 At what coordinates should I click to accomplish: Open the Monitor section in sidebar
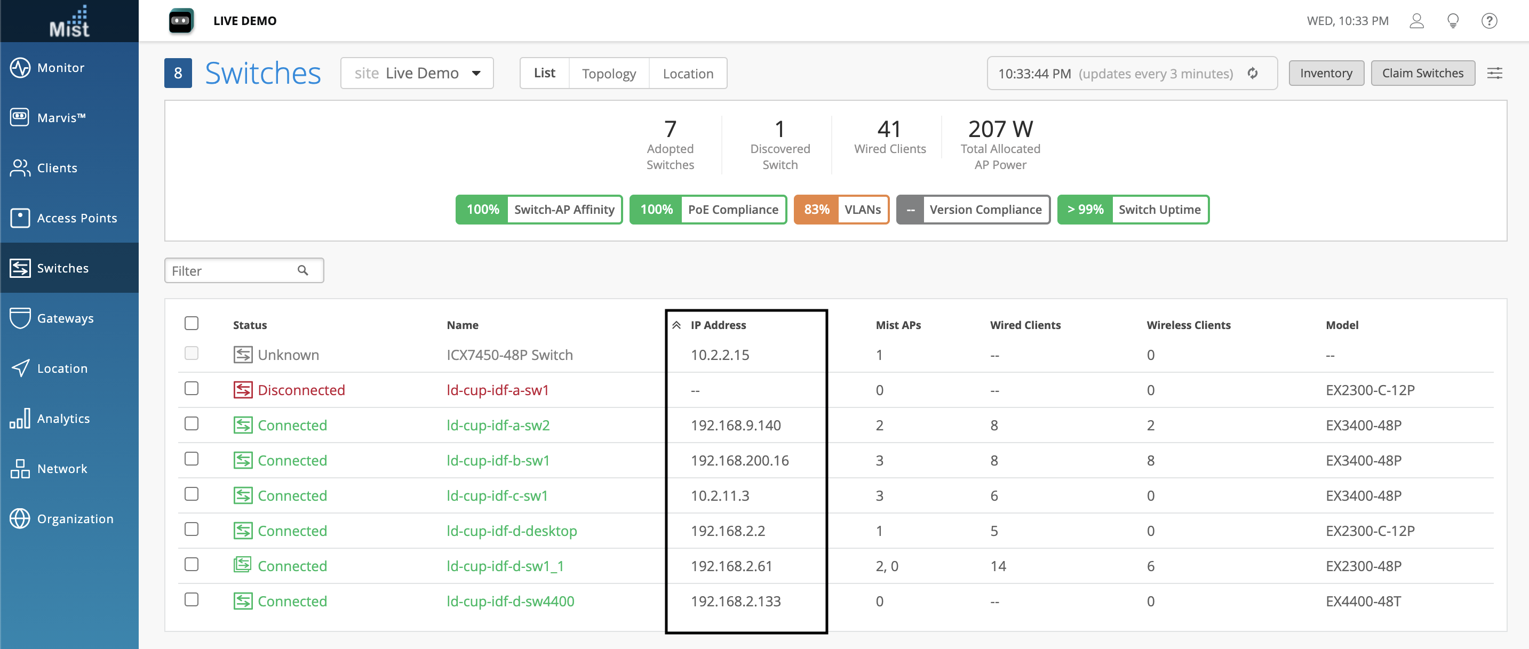60,68
